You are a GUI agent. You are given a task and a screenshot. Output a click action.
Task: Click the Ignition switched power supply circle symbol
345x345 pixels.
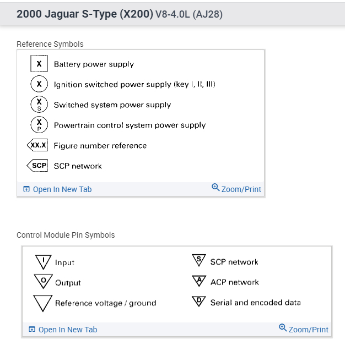[39, 84]
